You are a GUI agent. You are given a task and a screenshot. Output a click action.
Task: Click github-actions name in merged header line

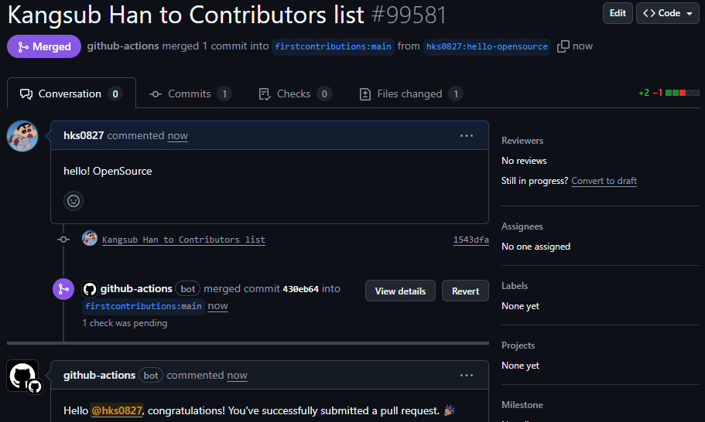pos(123,46)
